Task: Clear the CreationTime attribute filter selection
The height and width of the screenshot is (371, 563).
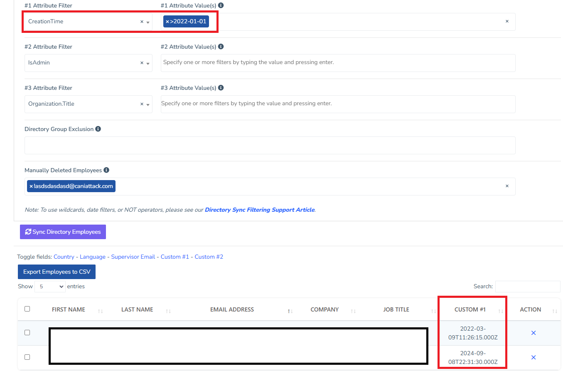Action: click(142, 22)
